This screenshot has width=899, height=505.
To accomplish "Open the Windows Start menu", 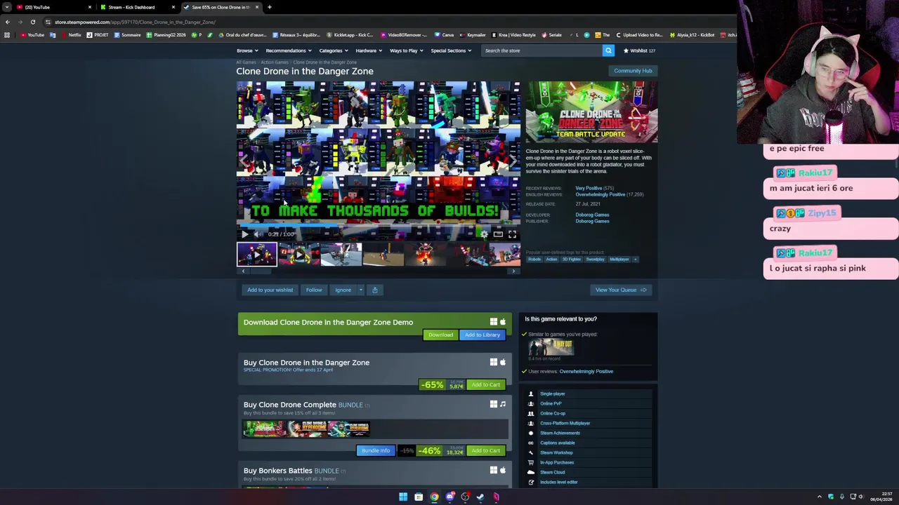I will 403,497.
